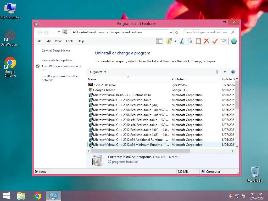This screenshot has width=268, height=201.
Task: Click the Paste clipboard toolbar icon
Action: [x=198, y=41]
